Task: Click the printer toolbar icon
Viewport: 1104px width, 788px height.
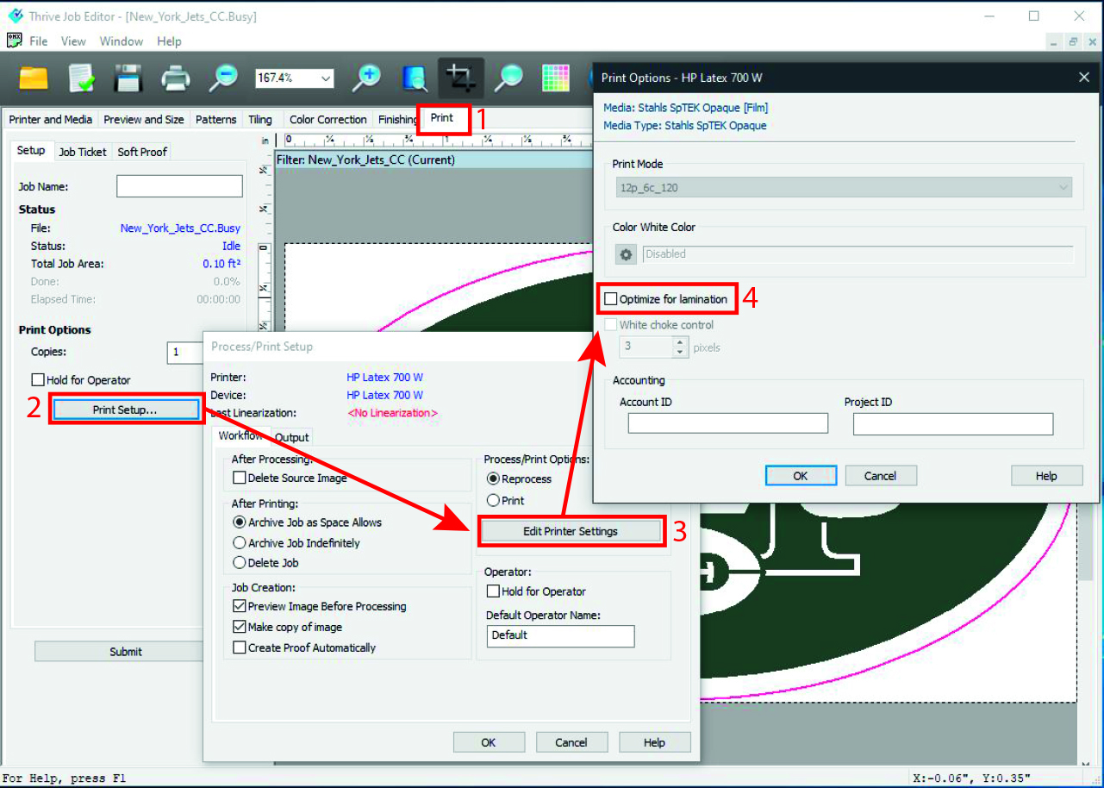Action: [x=176, y=78]
